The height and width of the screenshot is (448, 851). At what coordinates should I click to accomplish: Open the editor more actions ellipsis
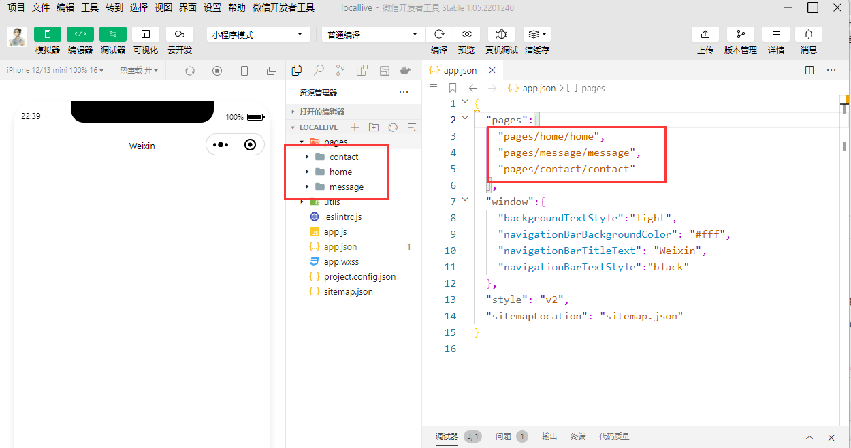[x=831, y=70]
